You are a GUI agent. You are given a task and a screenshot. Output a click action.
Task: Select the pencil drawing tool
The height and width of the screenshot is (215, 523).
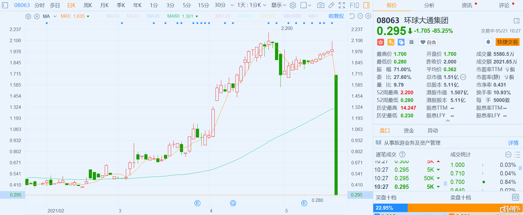(x=331, y=5)
